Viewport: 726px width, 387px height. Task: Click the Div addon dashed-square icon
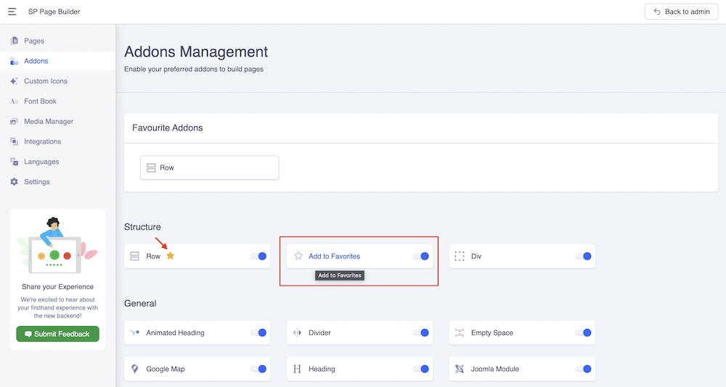pos(460,256)
